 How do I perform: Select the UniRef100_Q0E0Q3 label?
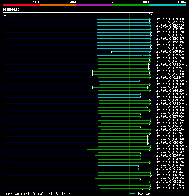click(x=170, y=107)
